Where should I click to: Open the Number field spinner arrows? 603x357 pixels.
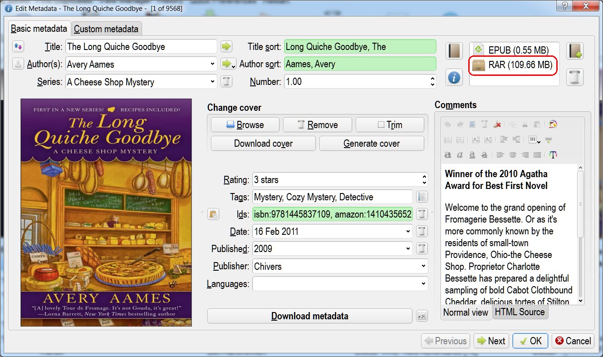click(x=432, y=82)
